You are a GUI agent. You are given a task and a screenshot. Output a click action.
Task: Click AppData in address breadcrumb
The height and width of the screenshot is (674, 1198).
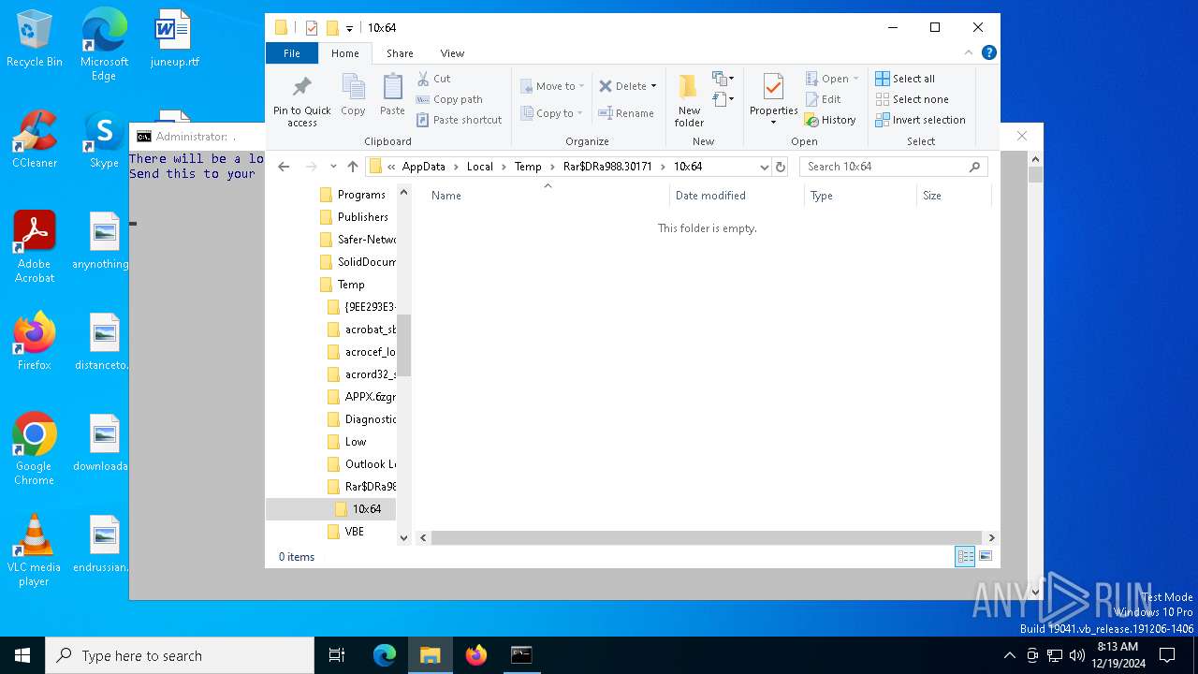coord(424,167)
